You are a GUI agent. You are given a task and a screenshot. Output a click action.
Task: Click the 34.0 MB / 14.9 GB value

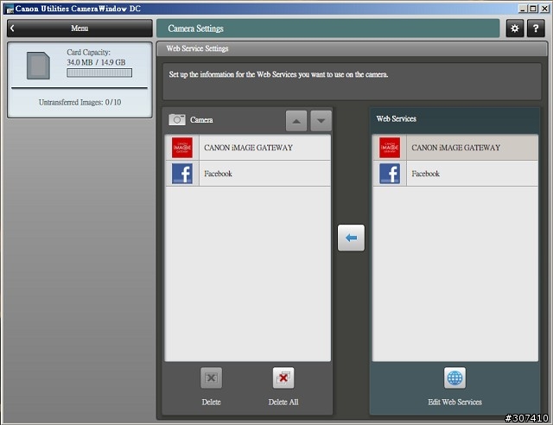point(96,62)
